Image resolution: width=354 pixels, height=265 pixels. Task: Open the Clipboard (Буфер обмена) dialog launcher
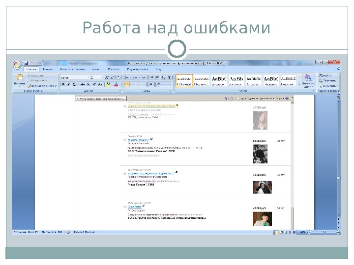[57, 91]
